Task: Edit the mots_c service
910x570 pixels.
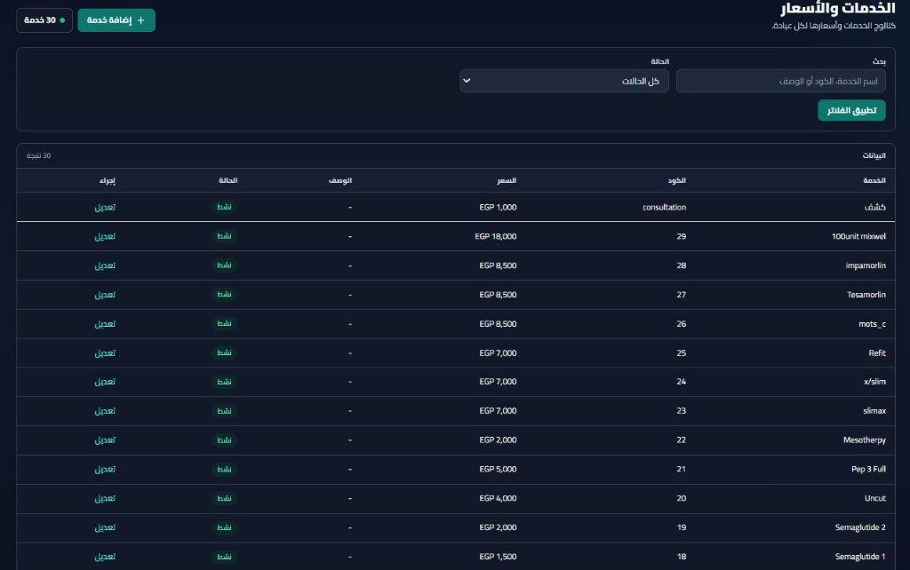Action: 105,323
